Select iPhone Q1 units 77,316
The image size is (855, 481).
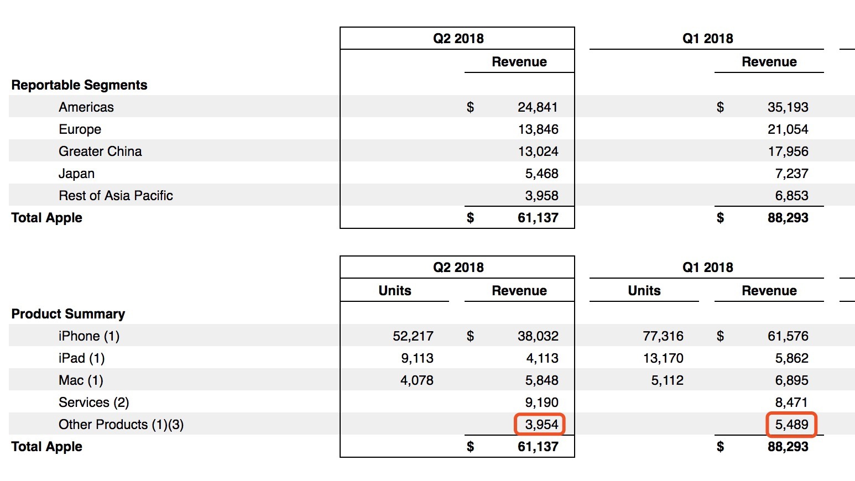(x=663, y=336)
